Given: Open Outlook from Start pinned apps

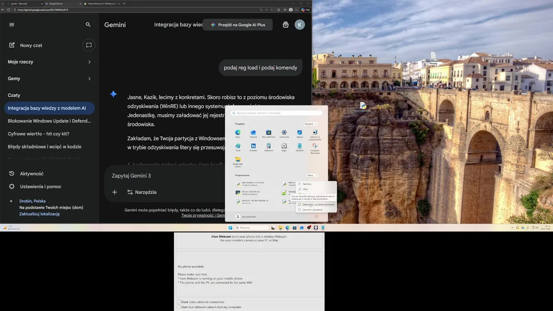Looking at the screenshot, I should pyautogui.click(x=253, y=134).
